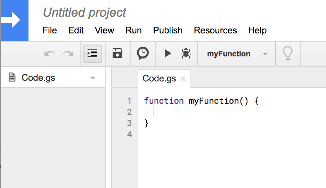Viewport: 326px width, 188px height.
Task: Debug the function with bug icon
Action: click(x=186, y=53)
